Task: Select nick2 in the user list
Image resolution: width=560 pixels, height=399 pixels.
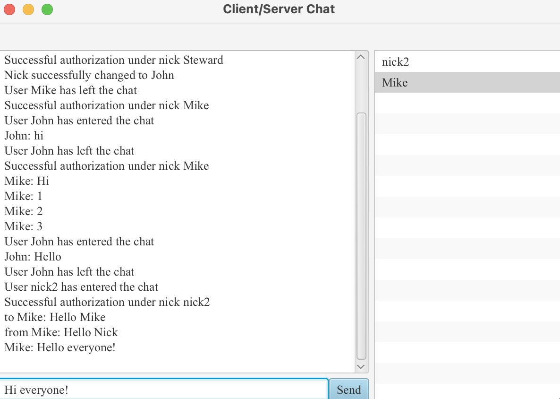Action: 467,62
